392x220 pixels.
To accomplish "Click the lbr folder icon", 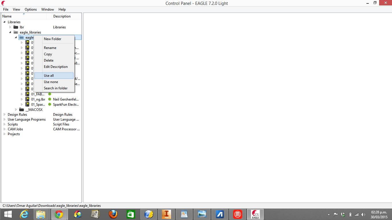I will [16, 27].
